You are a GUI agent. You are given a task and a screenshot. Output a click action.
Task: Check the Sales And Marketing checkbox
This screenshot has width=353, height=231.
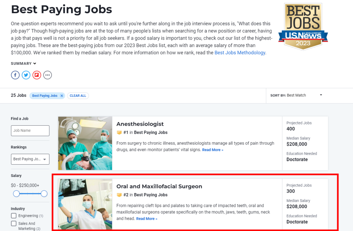point(14,223)
